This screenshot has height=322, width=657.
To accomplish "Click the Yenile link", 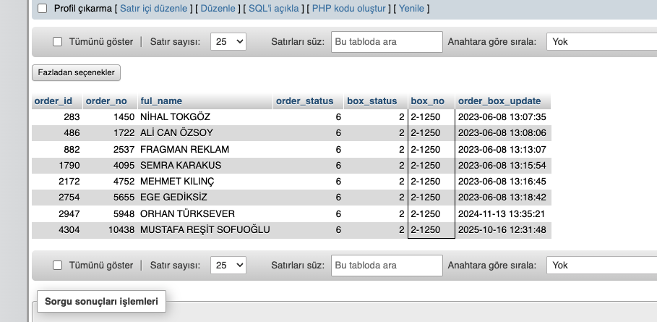I will 411,9.
